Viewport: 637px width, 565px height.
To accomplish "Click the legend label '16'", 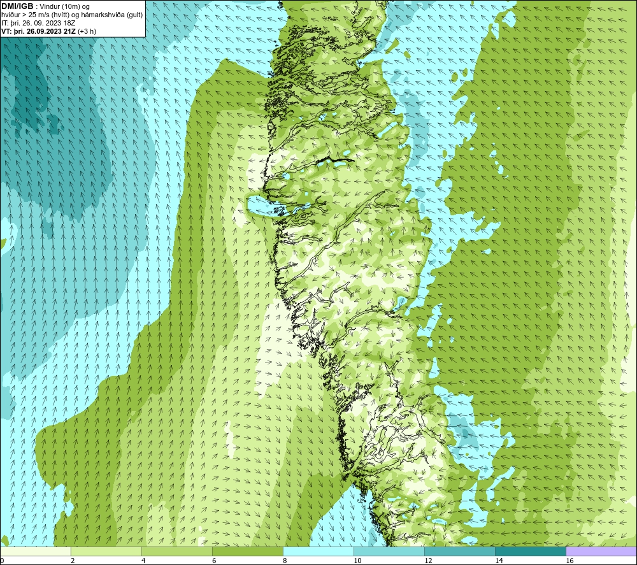I will pos(569,561).
